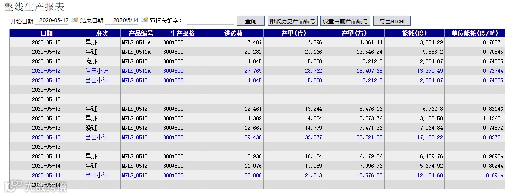Open the end date calendar picker icon

click(145, 20)
